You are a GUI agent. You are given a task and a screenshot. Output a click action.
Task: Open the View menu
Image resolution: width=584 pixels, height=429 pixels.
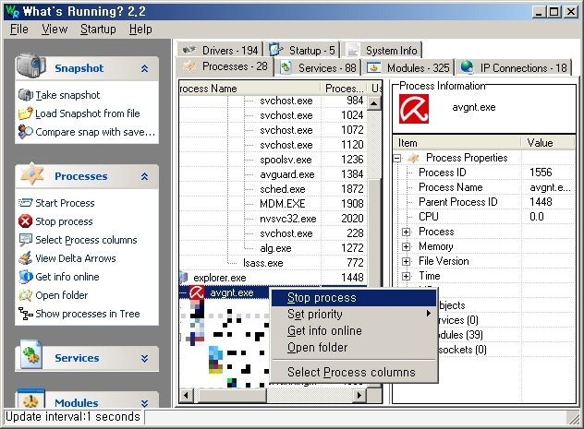(x=55, y=29)
